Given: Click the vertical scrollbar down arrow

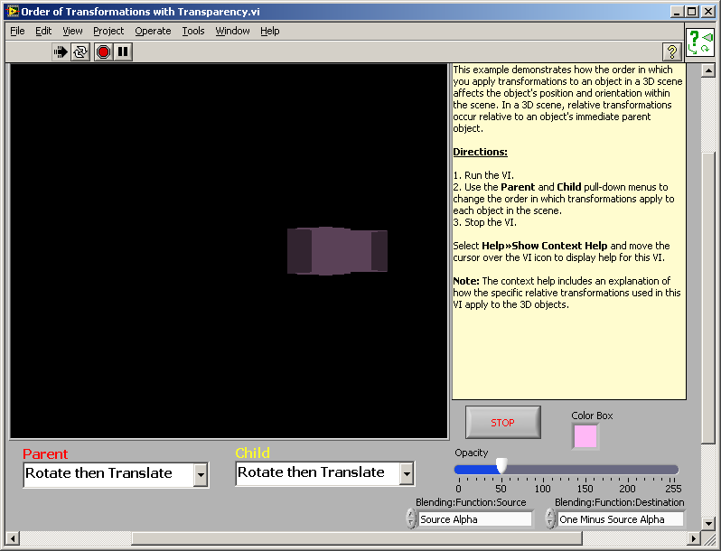Looking at the screenshot, I should pos(708,523).
